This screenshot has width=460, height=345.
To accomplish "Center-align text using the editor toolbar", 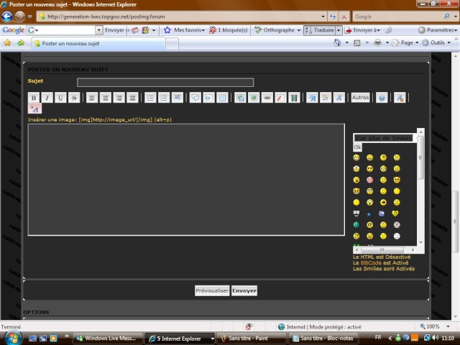I will (x=106, y=97).
